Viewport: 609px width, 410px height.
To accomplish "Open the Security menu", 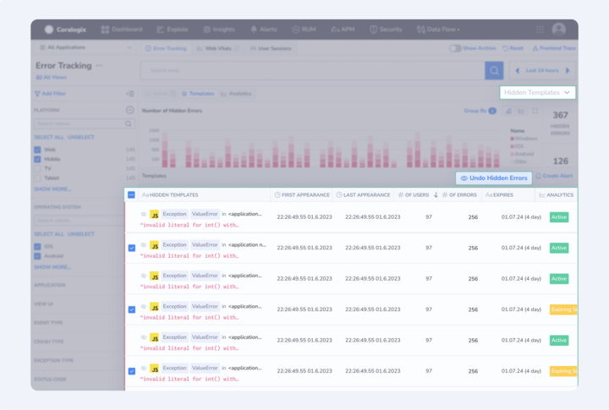I will 386,30.
